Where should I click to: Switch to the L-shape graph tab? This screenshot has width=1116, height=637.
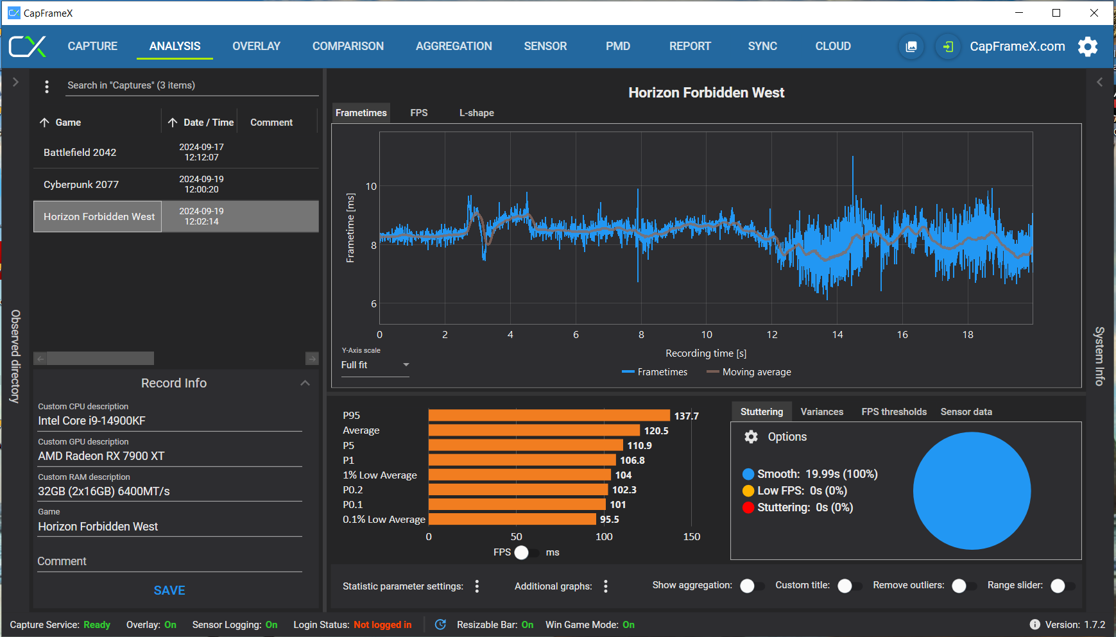tap(477, 113)
